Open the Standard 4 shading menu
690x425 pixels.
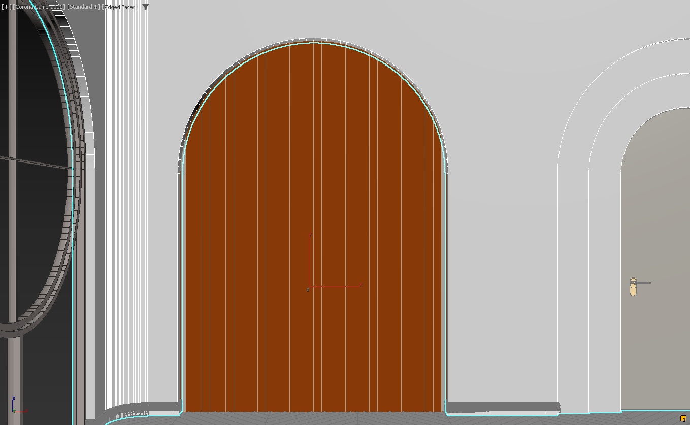tap(83, 7)
